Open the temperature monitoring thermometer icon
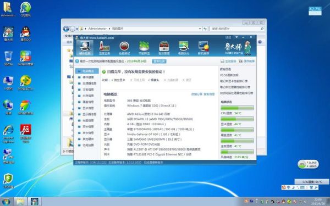 point(105,48)
